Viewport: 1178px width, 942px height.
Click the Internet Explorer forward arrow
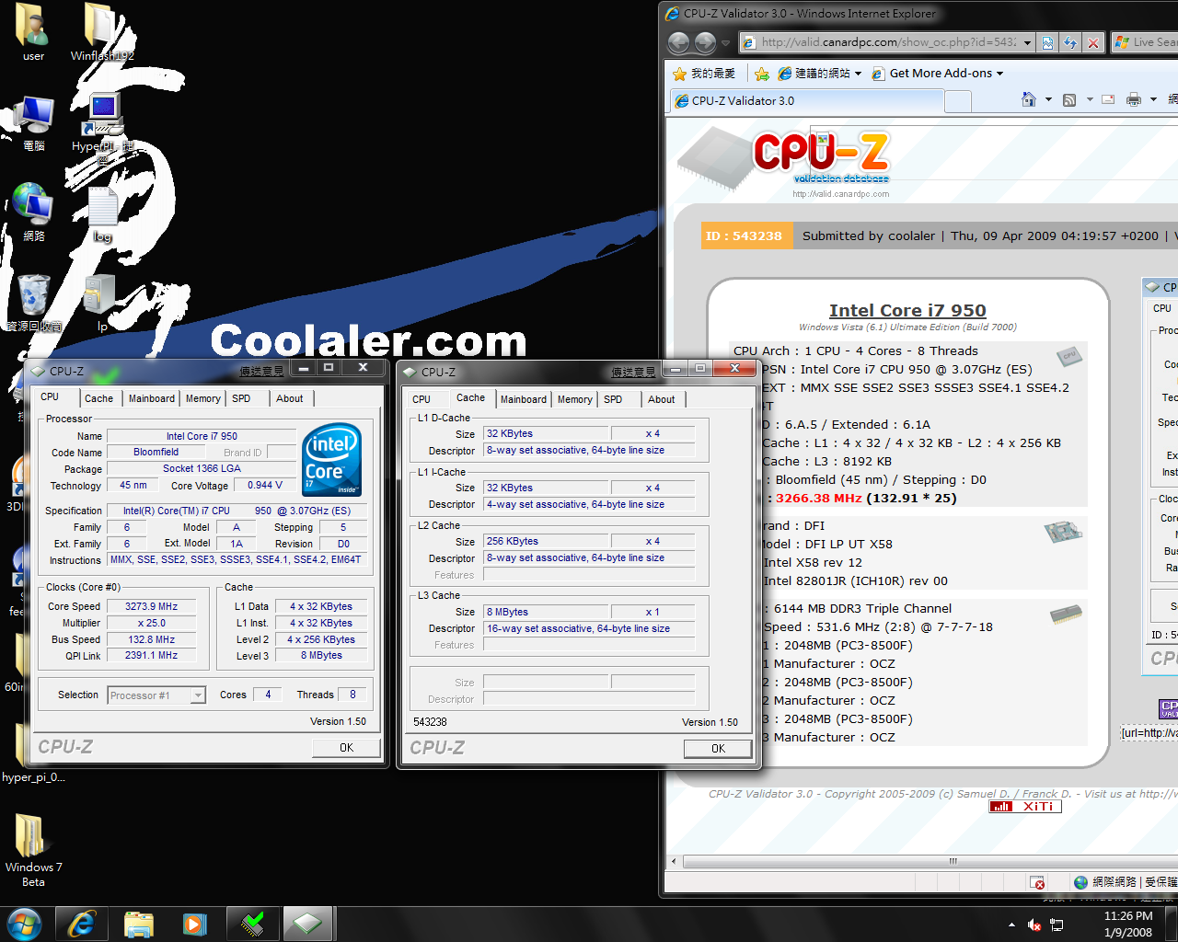pyautogui.click(x=706, y=42)
